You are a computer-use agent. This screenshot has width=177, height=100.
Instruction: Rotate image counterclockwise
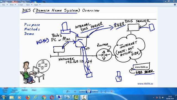click(x=101, y=91)
